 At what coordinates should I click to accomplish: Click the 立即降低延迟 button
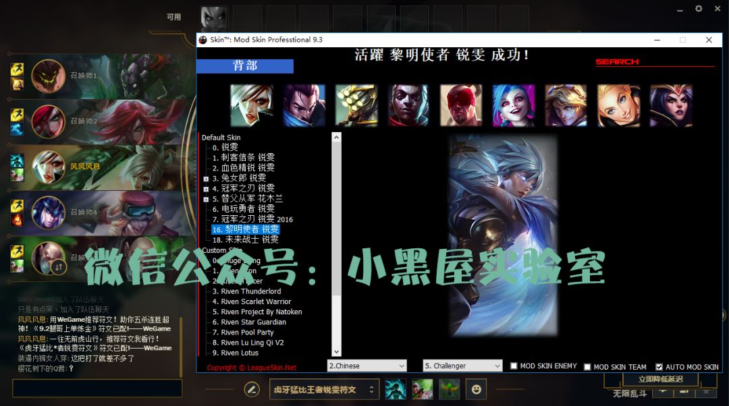tap(661, 379)
